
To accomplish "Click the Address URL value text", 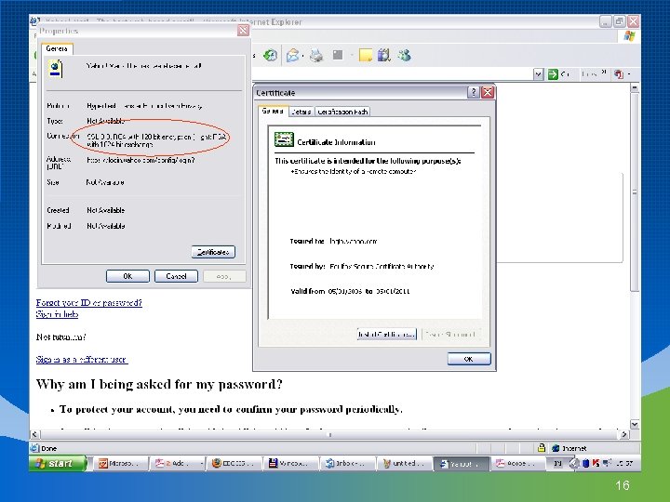I will coord(141,160).
